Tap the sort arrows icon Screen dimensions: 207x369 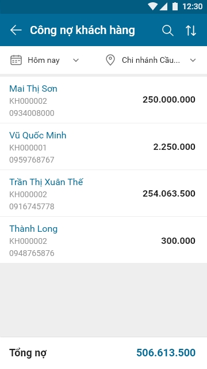191,31
